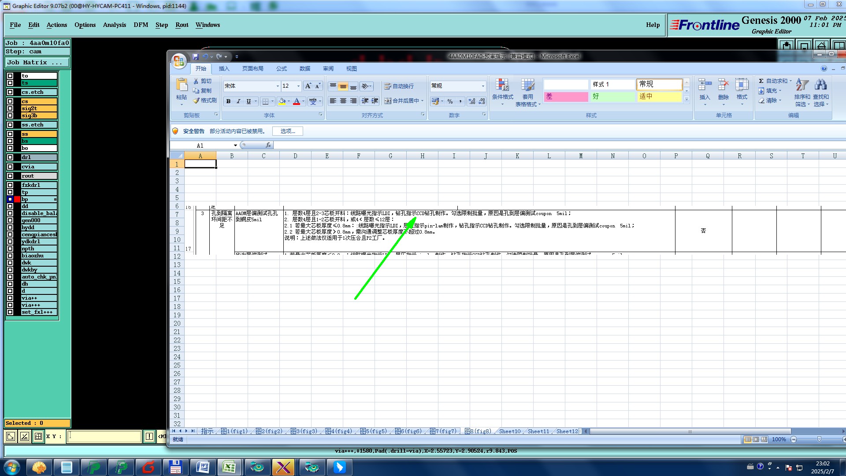Screen dimensions: 846x476
Task: Open the font size dropdown showing 12
Action: pyautogui.click(x=298, y=86)
